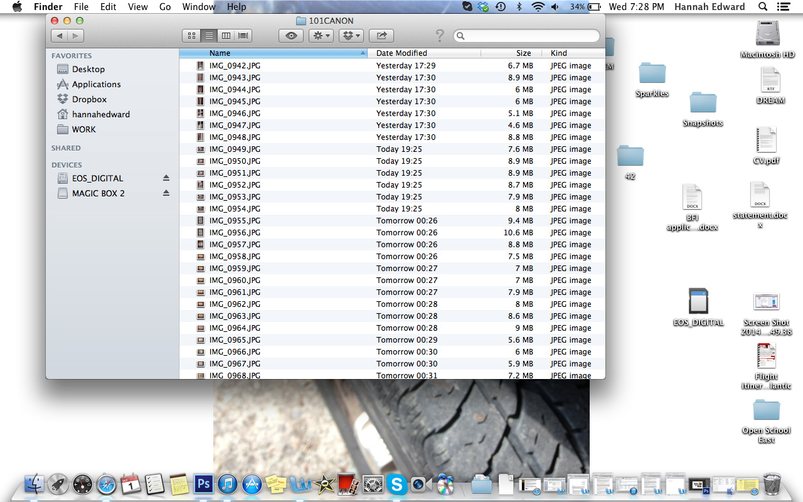Eject the MAGIC BOX 2 drive

(166, 193)
